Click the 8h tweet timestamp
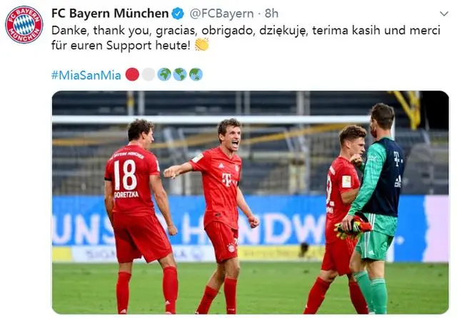Viewport: 457px width, 318px height. coord(271,14)
